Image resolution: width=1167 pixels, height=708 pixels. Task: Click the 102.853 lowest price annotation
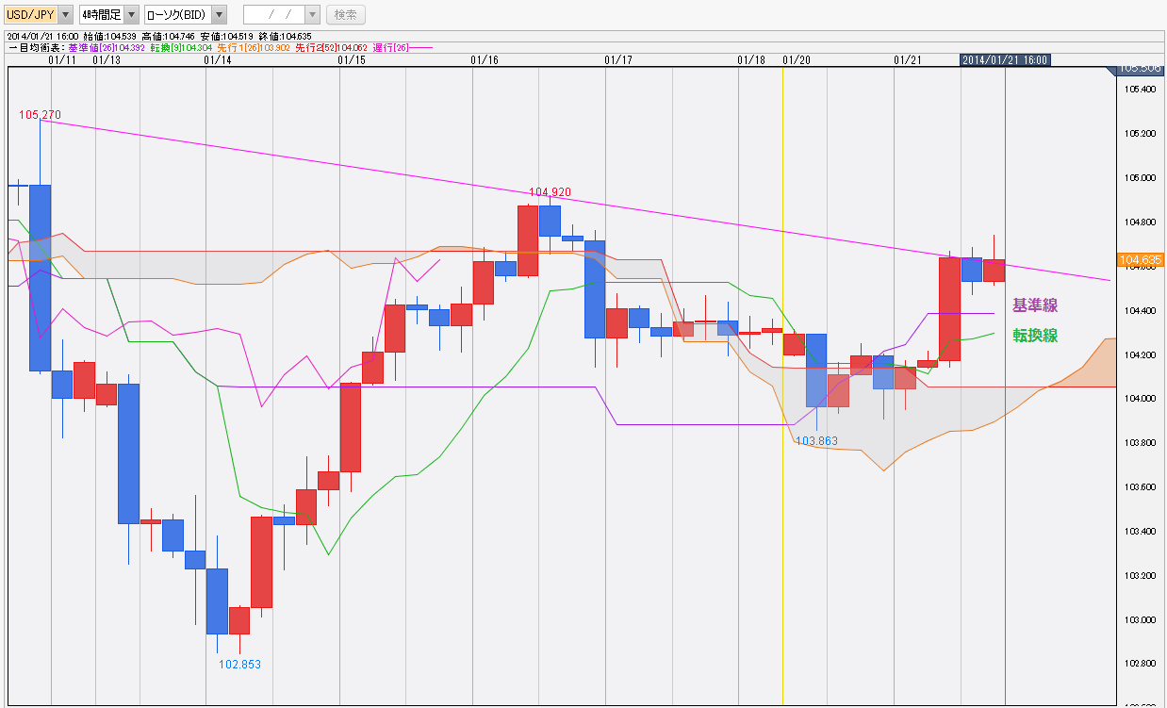pos(239,664)
